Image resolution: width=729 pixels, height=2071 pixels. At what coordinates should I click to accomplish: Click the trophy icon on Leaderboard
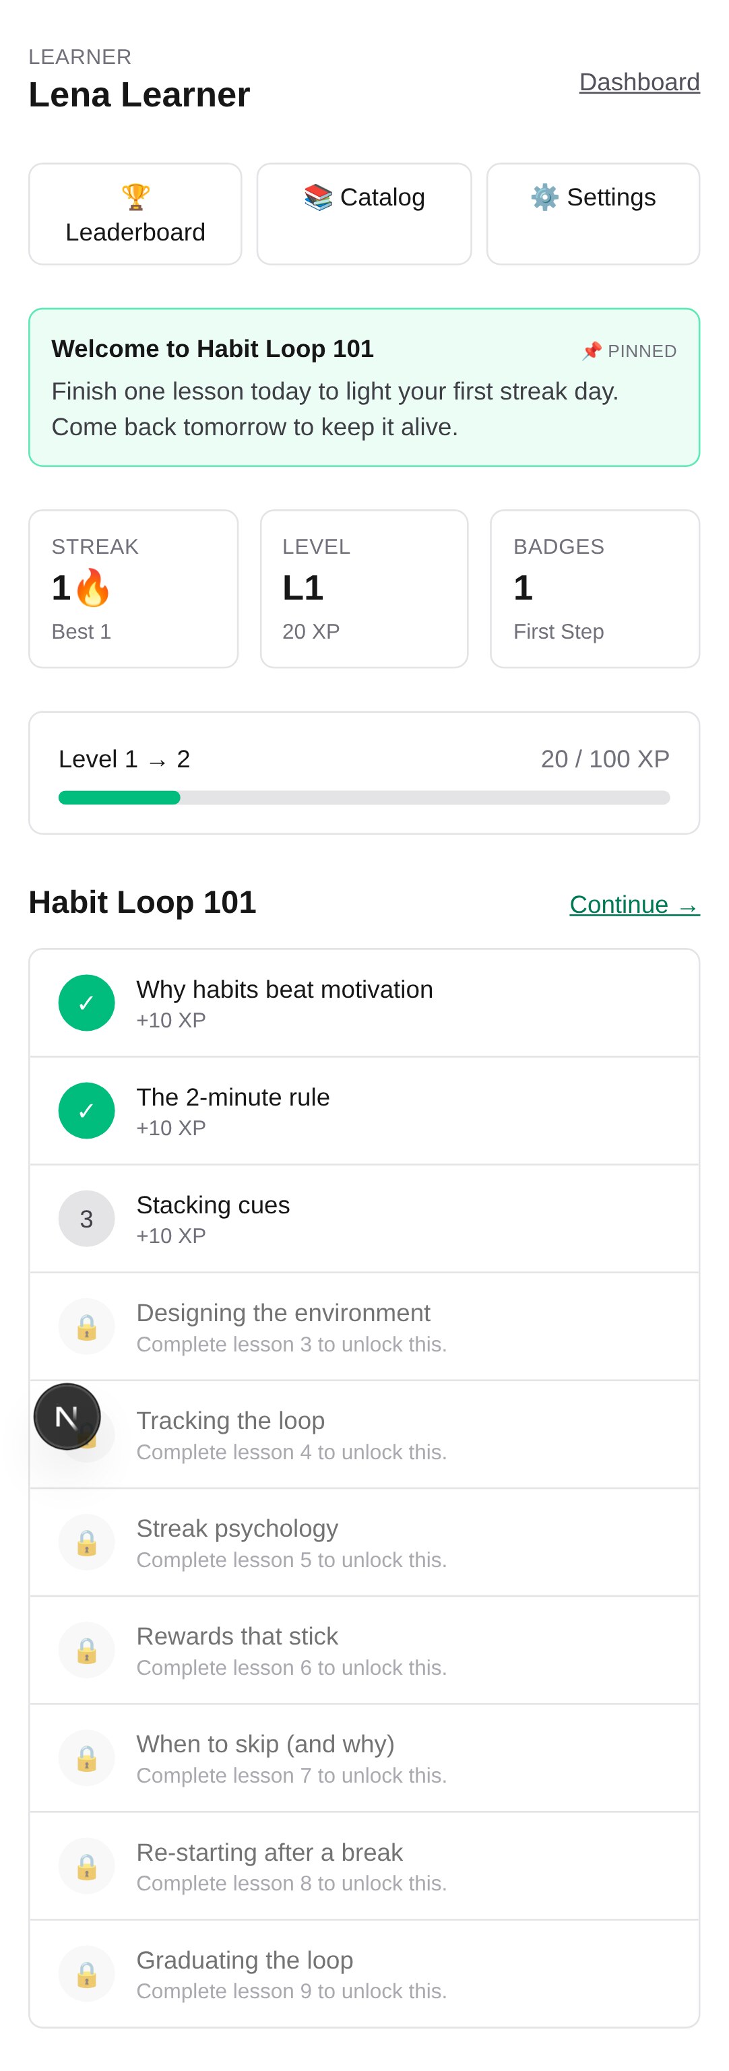pyautogui.click(x=135, y=197)
